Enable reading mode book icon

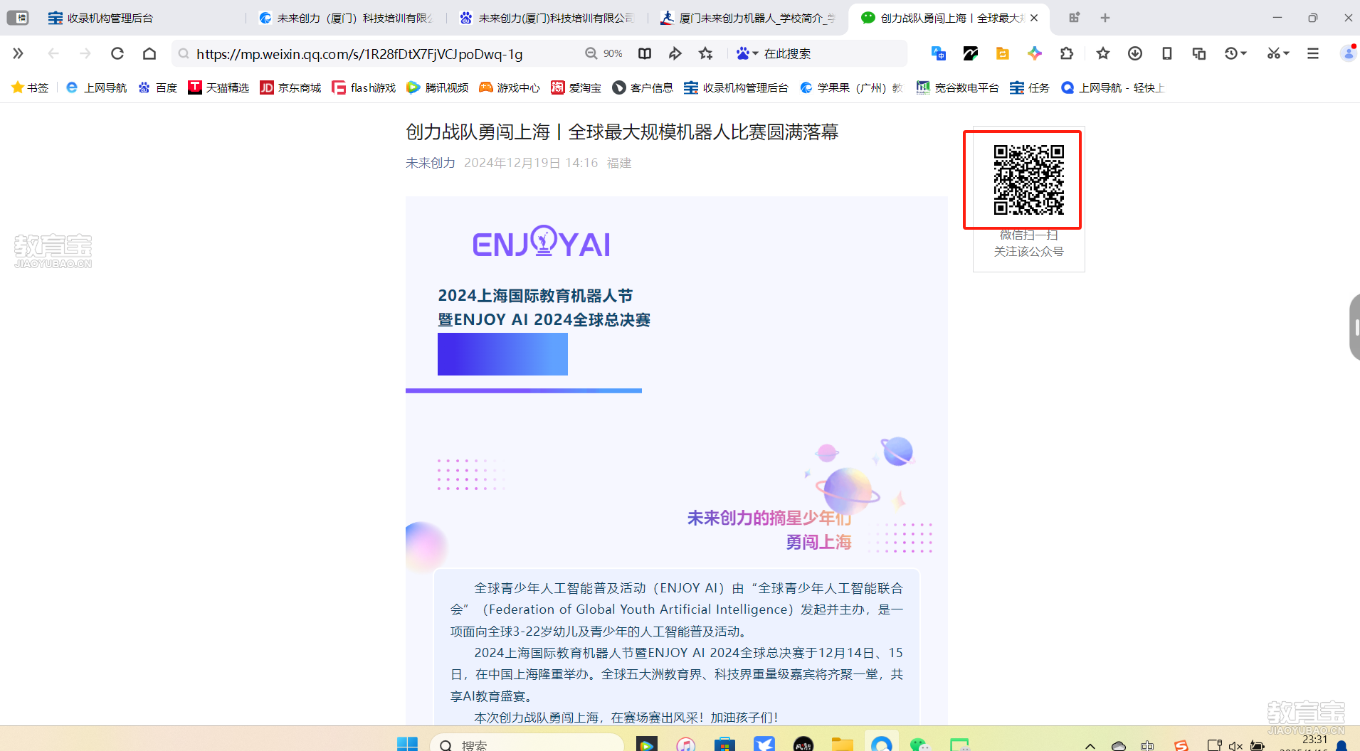click(x=645, y=53)
